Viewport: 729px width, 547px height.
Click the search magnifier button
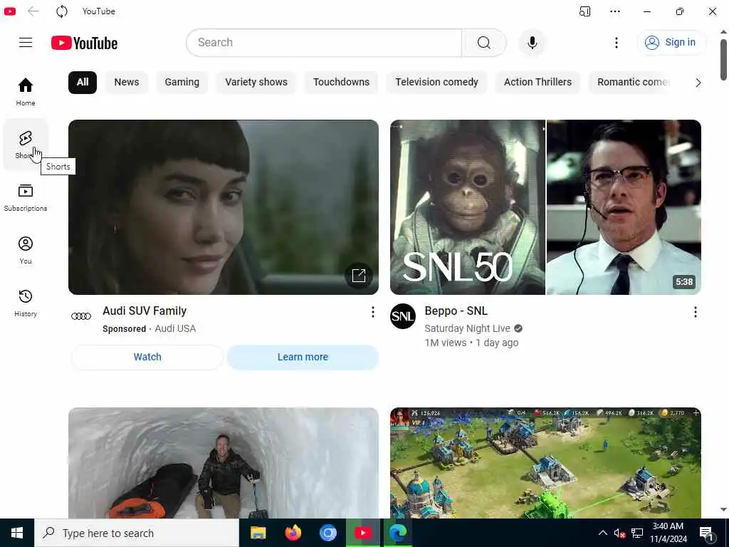[x=483, y=42]
